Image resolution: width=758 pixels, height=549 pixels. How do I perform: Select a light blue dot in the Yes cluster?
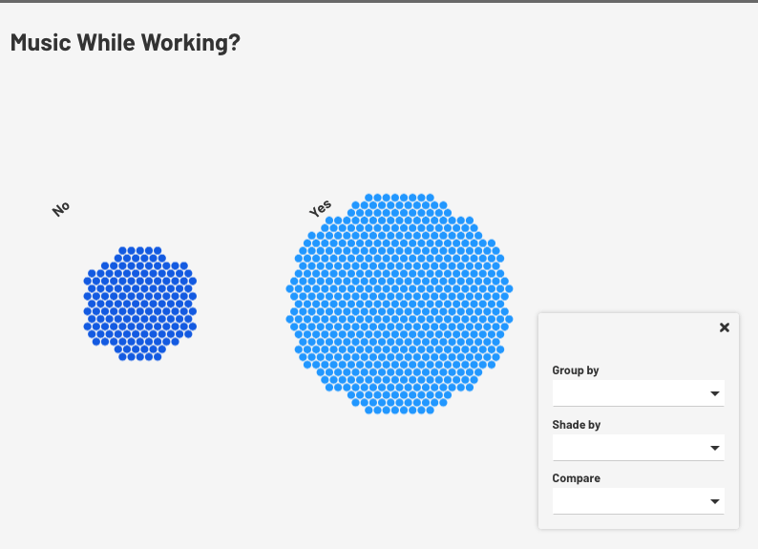point(399,304)
